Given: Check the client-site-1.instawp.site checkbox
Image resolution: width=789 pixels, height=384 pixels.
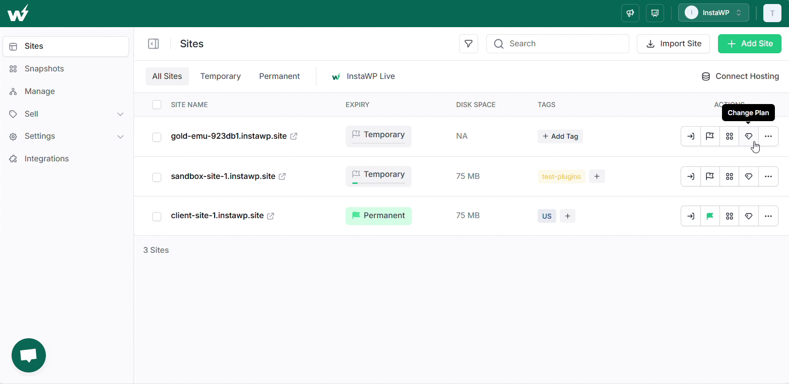Looking at the screenshot, I should pyautogui.click(x=157, y=217).
